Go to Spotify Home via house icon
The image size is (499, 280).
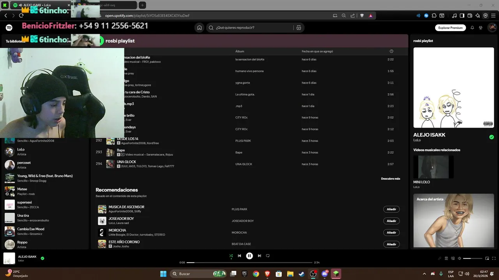200,28
